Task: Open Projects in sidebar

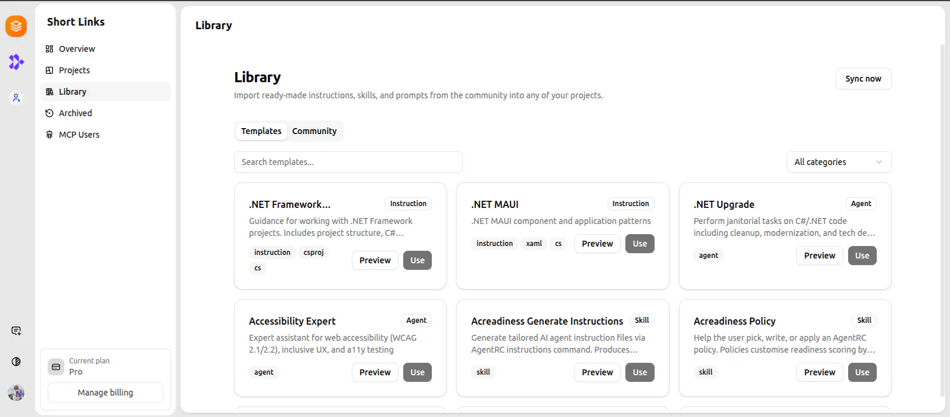Action: [x=105, y=70]
